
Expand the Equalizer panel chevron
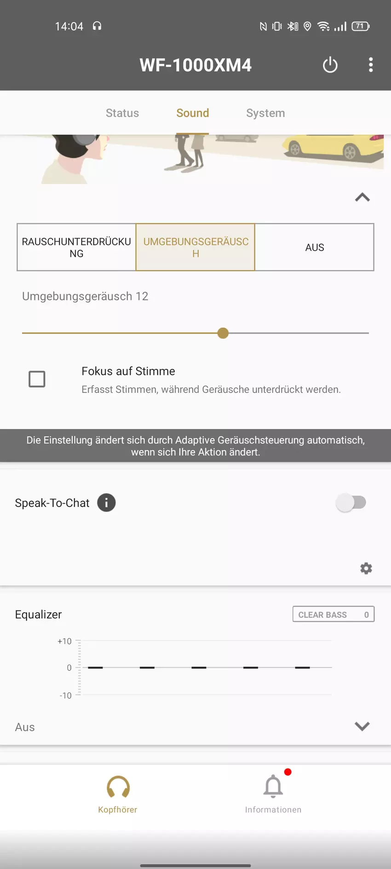coord(362,726)
